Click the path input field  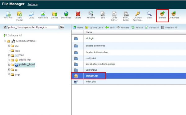[33, 27]
